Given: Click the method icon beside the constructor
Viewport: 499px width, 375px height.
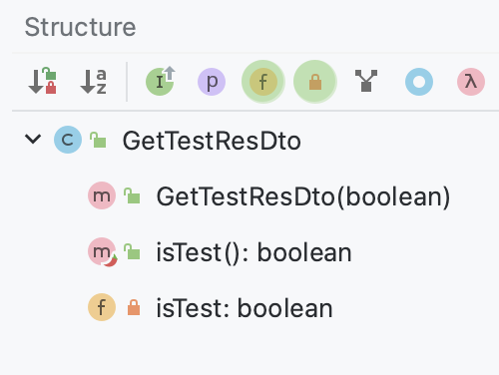Looking at the screenshot, I should tap(102, 195).
